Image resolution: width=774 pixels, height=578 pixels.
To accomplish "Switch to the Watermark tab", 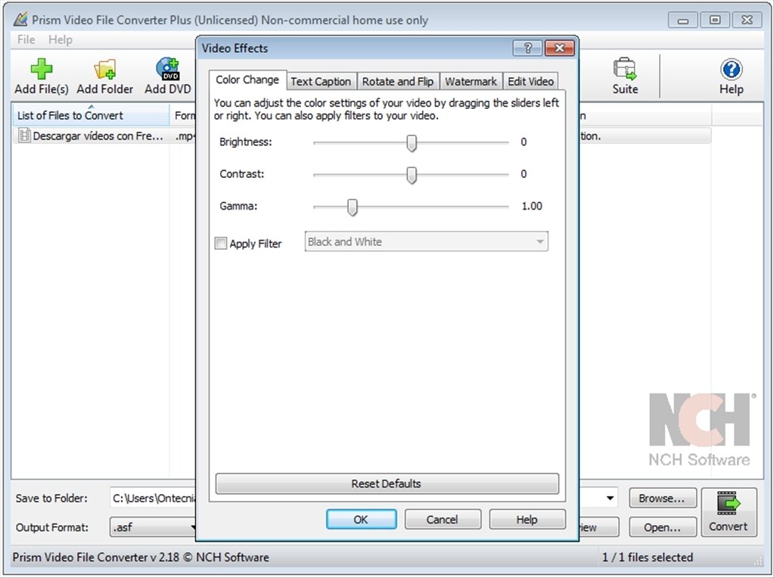I will point(471,82).
